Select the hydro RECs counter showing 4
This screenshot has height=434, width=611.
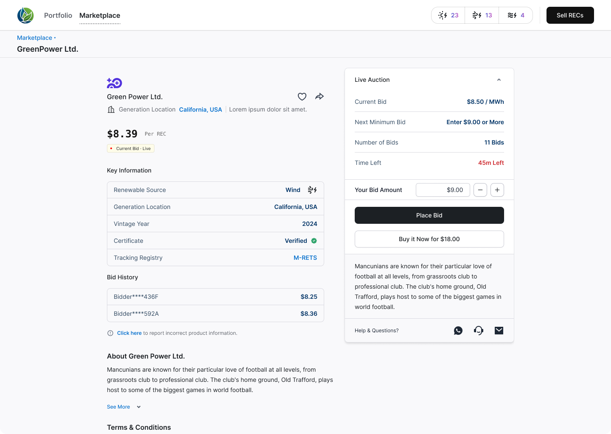click(516, 15)
